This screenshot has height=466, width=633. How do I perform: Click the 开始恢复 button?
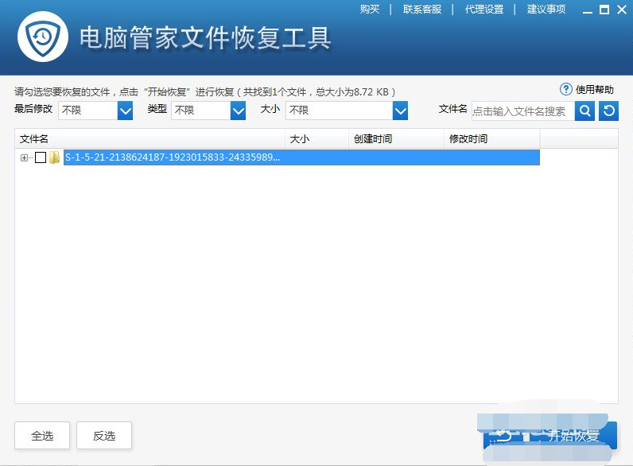550,436
